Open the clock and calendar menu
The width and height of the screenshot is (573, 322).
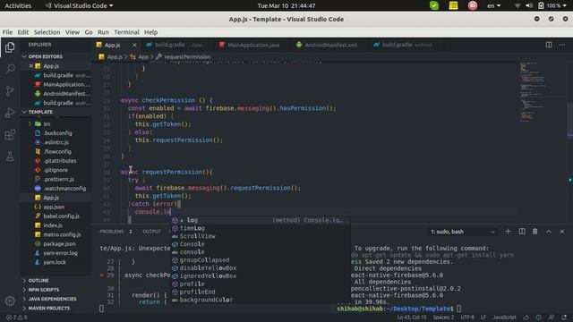tap(286, 5)
